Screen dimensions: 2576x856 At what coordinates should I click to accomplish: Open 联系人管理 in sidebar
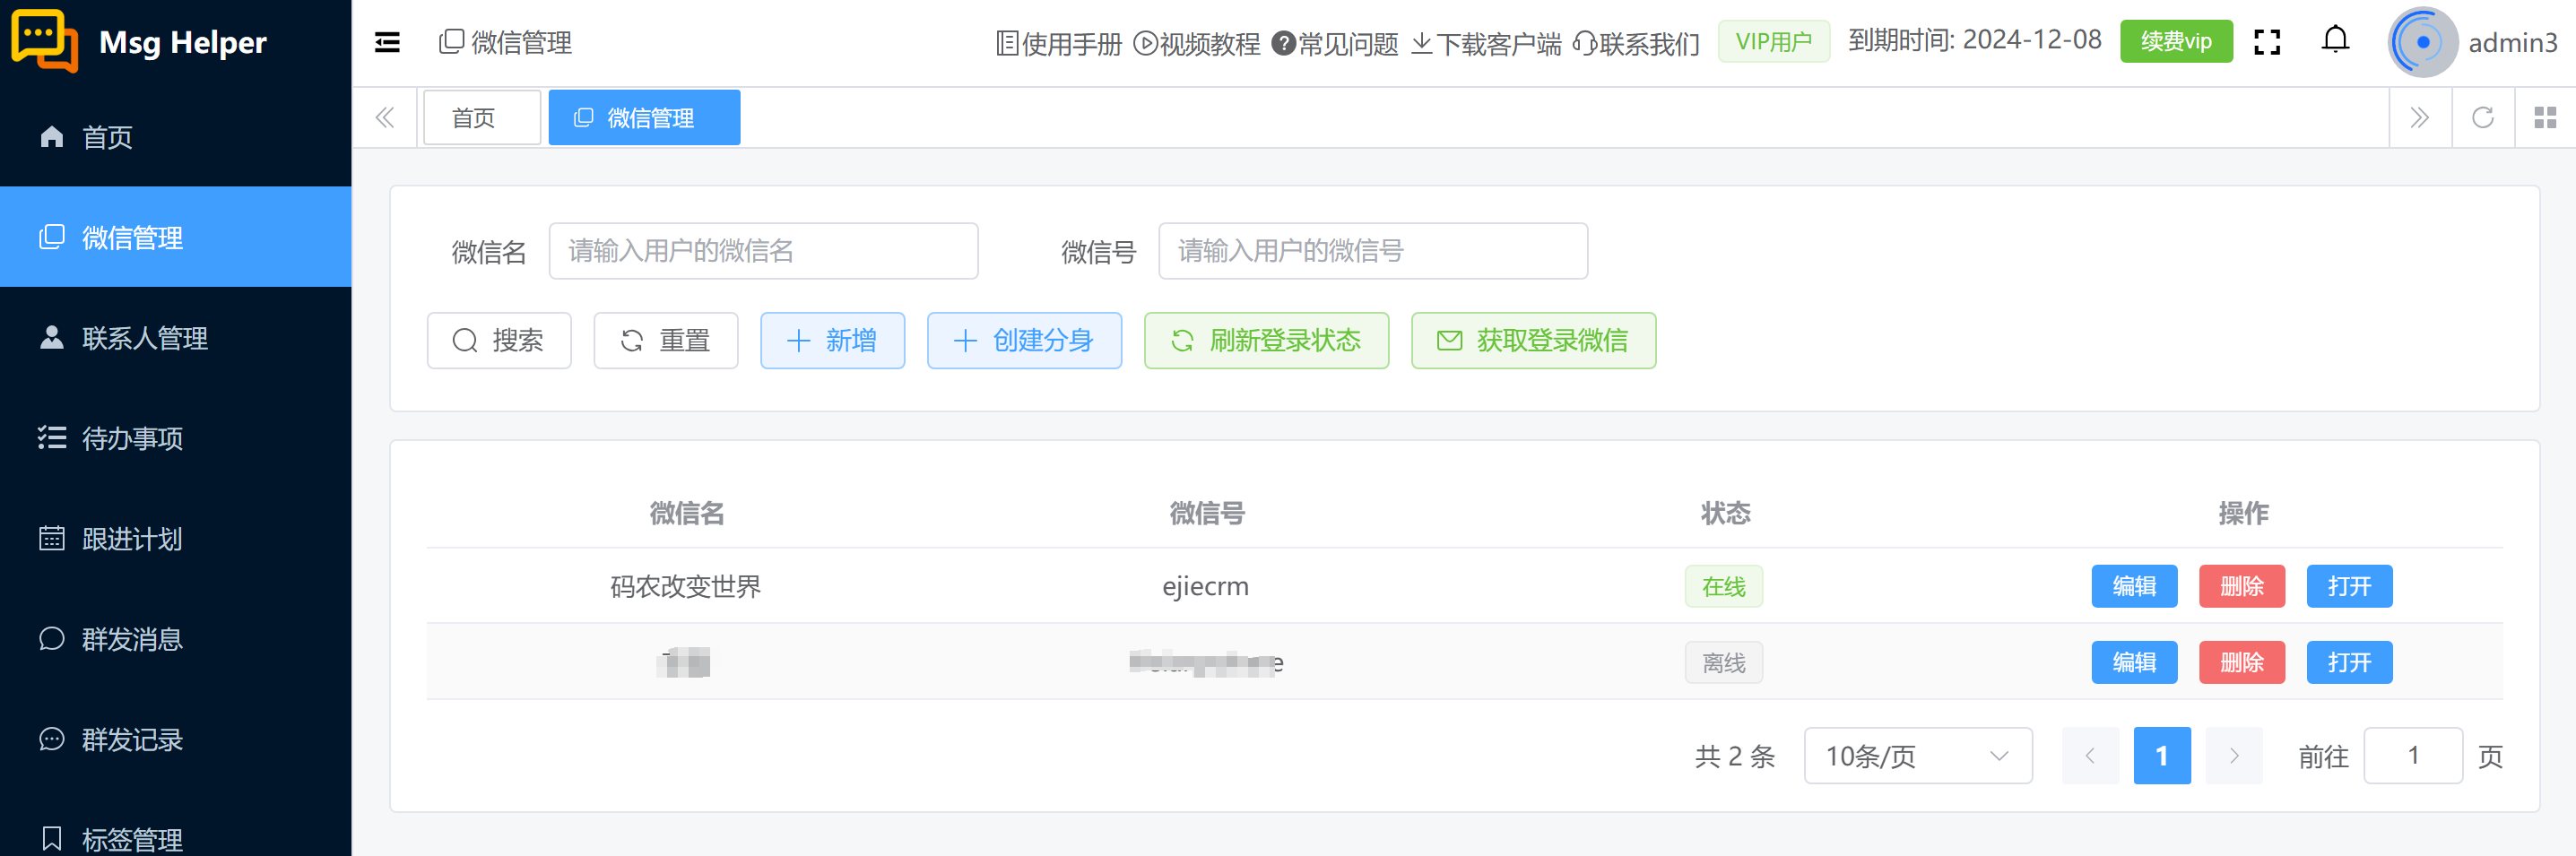[x=176, y=338]
